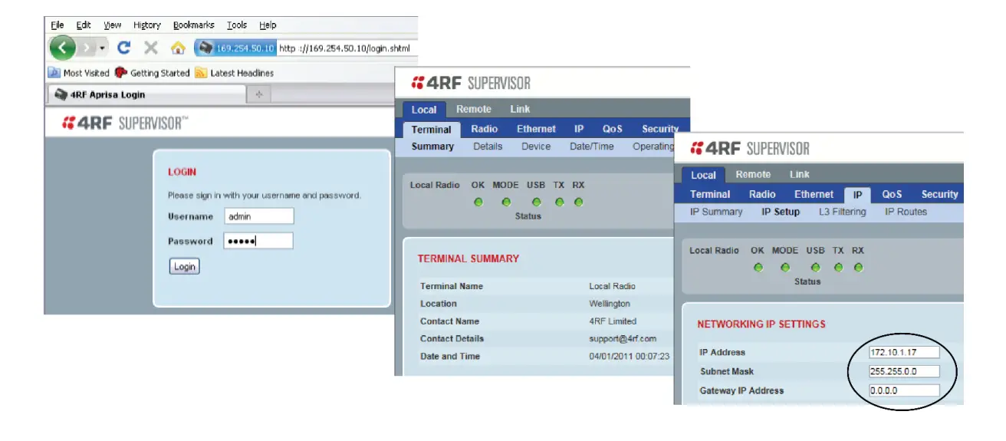Reload the page with the refresh icon

coord(123,48)
